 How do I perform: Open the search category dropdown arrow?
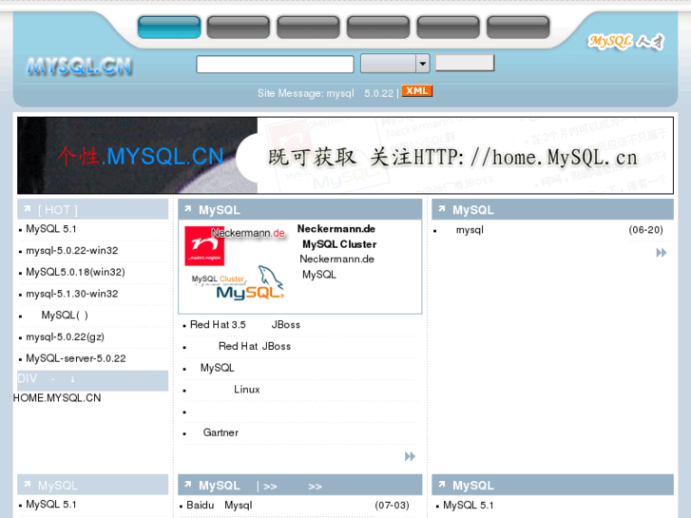[423, 64]
